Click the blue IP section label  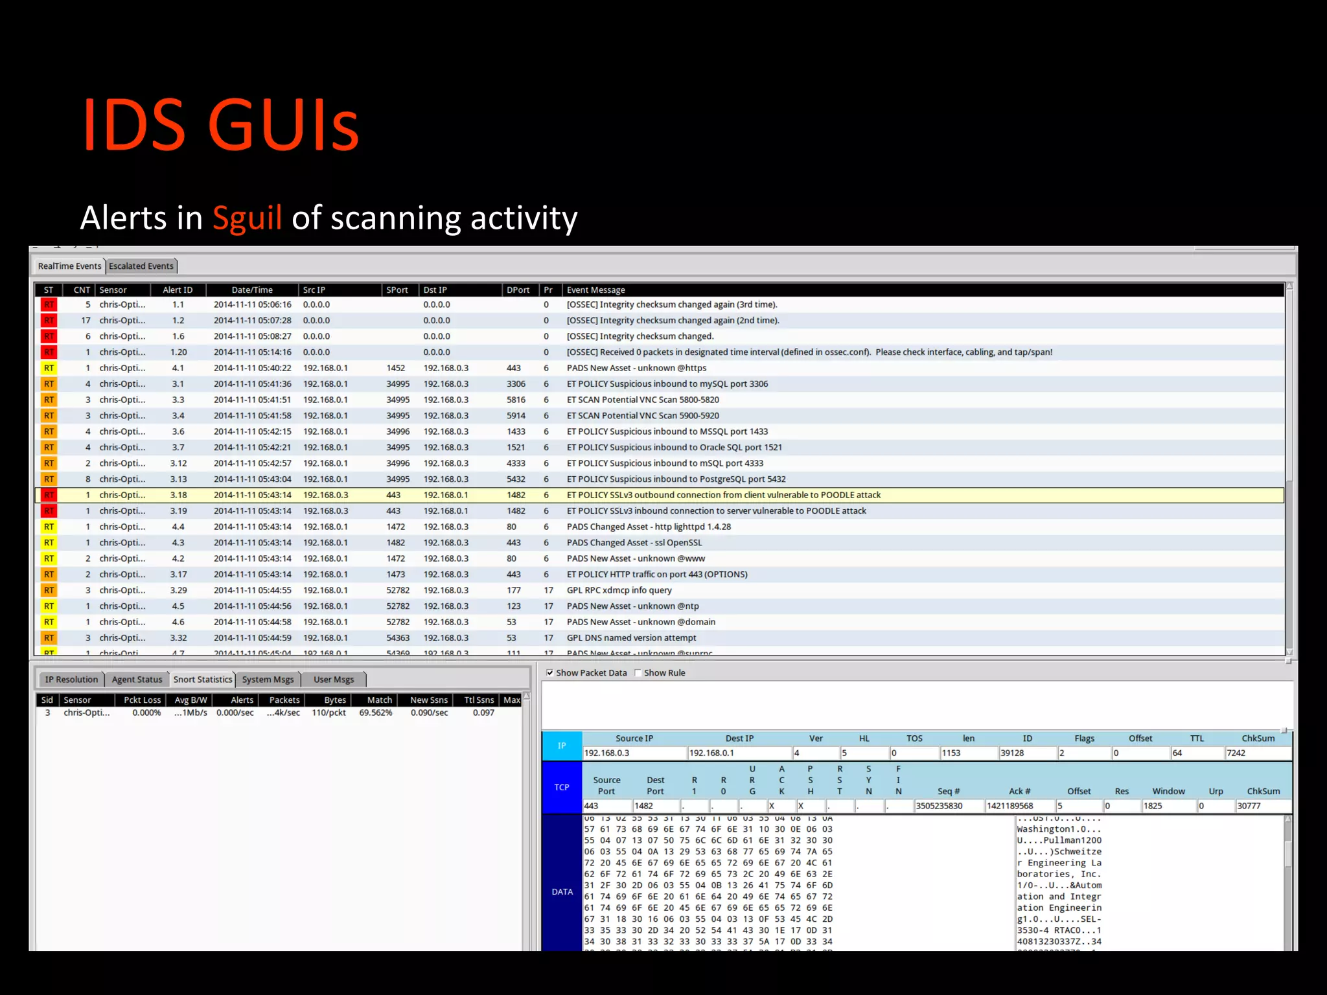coord(562,746)
